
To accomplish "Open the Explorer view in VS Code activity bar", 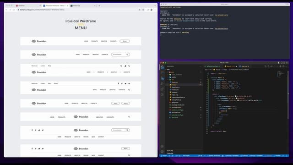I will [x=162, y=67].
